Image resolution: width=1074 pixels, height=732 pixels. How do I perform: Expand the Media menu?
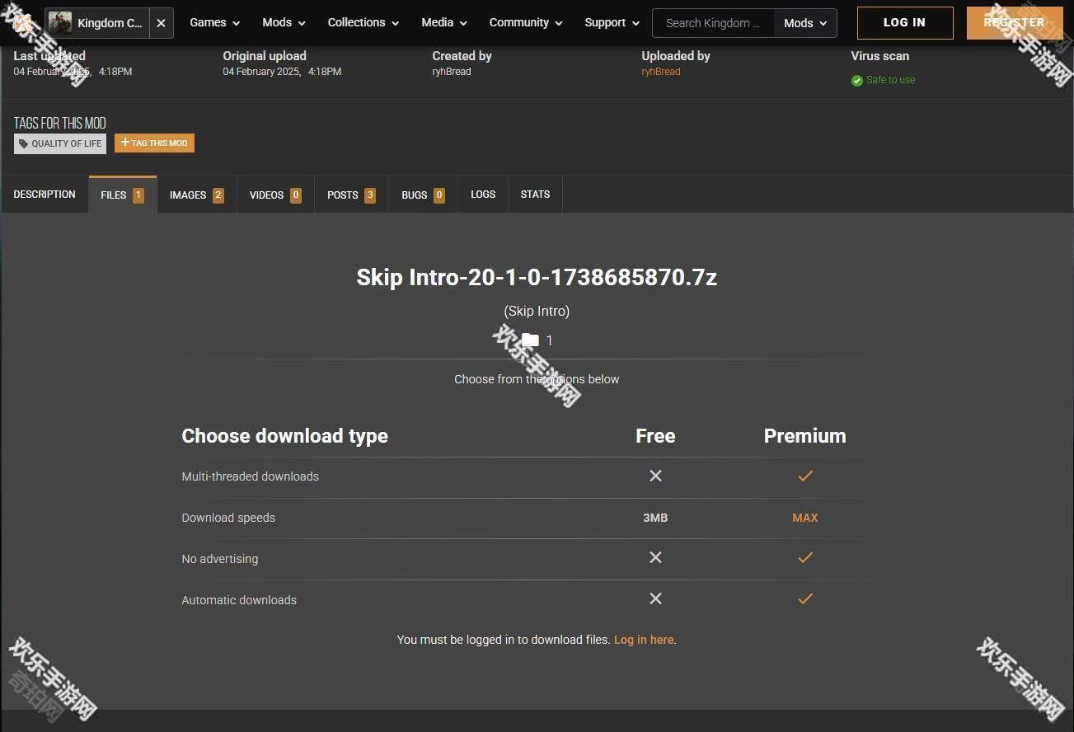pos(445,23)
